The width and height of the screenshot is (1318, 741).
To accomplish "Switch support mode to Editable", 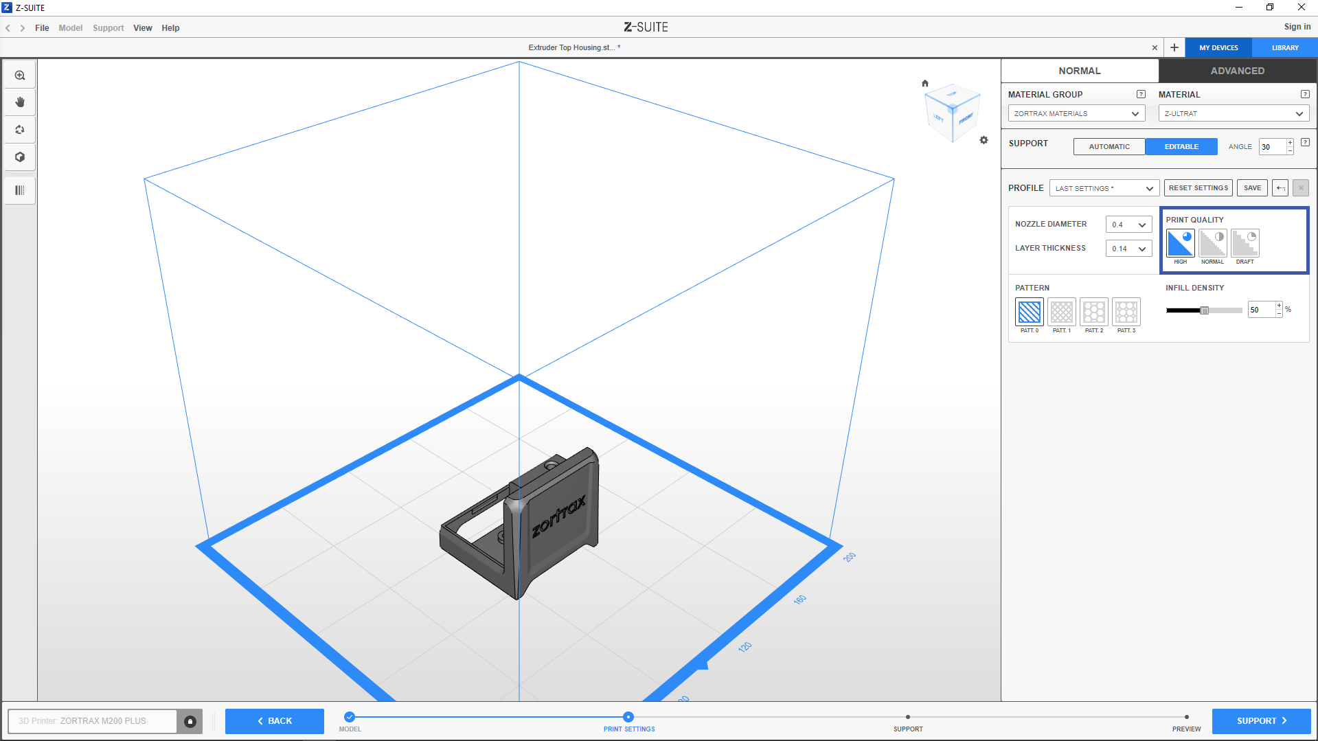I will [x=1181, y=147].
